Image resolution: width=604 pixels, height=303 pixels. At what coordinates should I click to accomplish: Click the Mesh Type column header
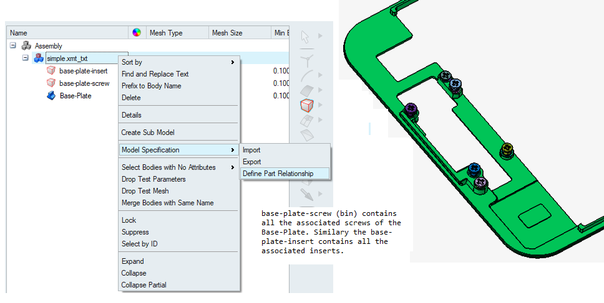[x=167, y=33]
